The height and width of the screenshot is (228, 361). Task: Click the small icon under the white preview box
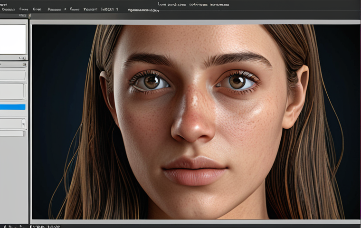tap(22, 58)
